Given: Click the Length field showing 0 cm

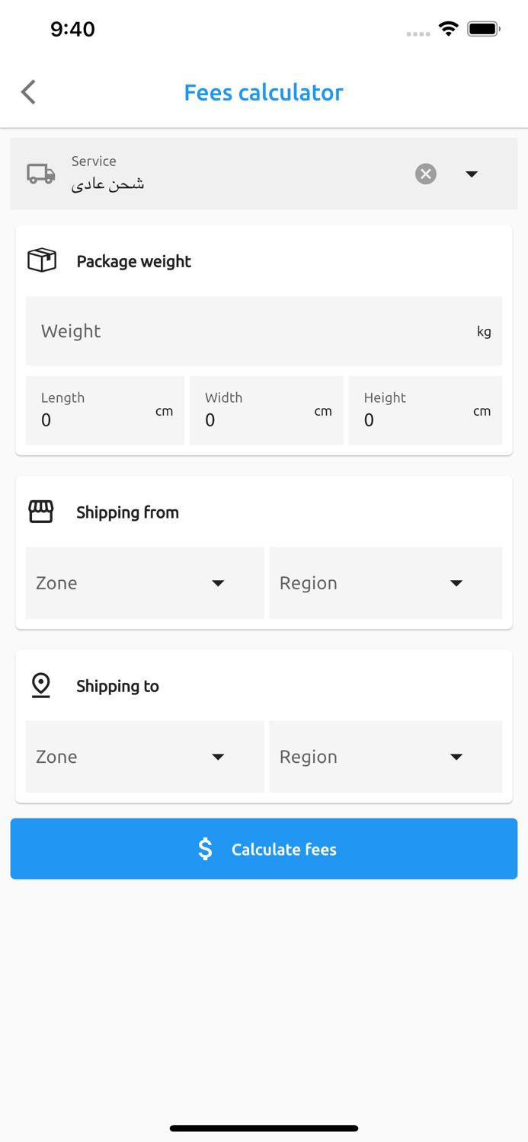Looking at the screenshot, I should click(104, 410).
